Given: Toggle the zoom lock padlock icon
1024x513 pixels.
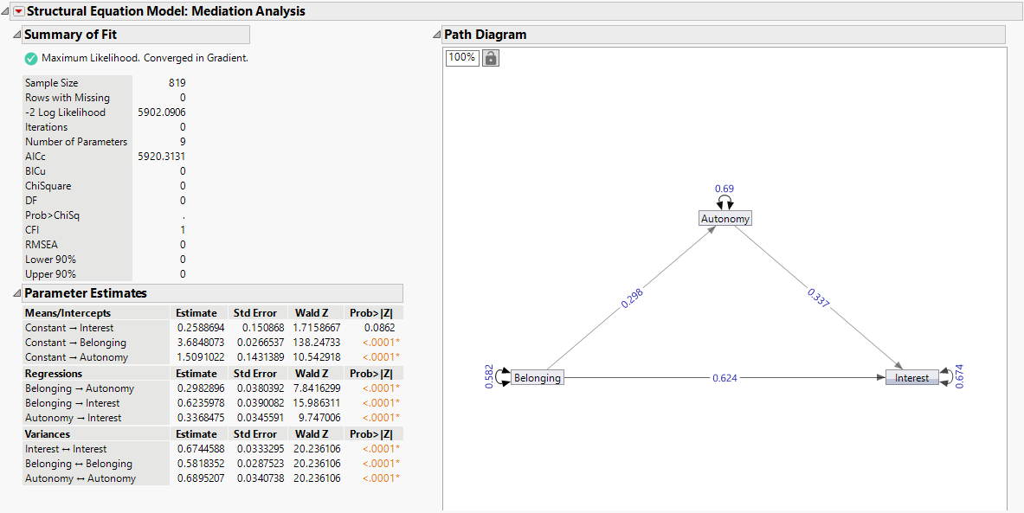Looking at the screenshot, I should click(490, 57).
